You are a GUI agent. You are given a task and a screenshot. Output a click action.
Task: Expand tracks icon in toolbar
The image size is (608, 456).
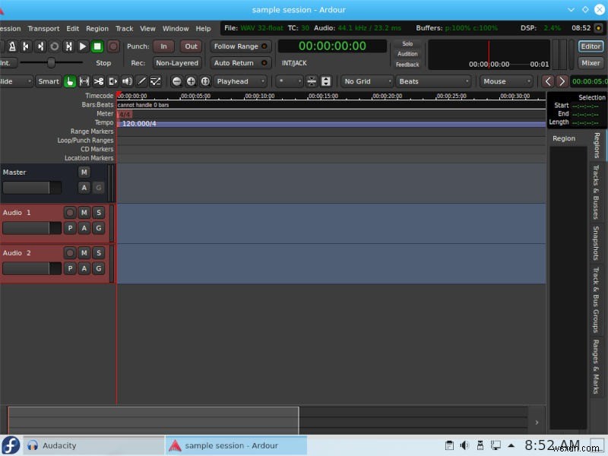(x=326, y=81)
